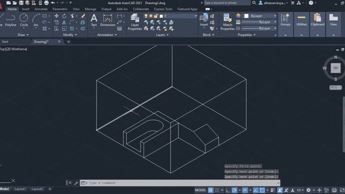The height and width of the screenshot is (194, 345).
Task: Toggle lineweight display in status bar
Action: point(273,190)
